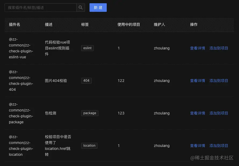239x166 pixels.
Task: Click description 图片404校验
Action: coord(56,81)
